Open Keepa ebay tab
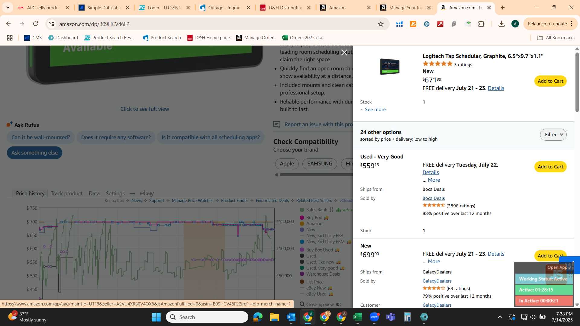This screenshot has width=580, height=326. pos(147,193)
